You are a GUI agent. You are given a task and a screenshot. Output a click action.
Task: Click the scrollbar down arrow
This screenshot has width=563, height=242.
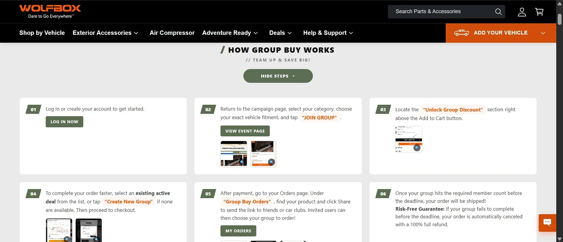(559, 239)
